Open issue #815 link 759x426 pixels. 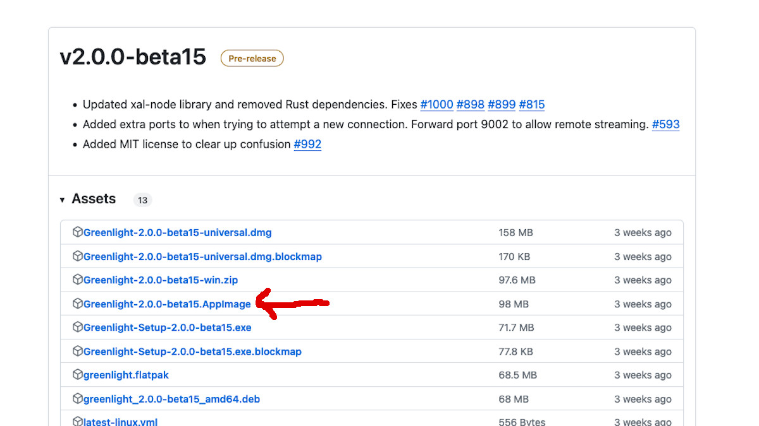(531, 105)
